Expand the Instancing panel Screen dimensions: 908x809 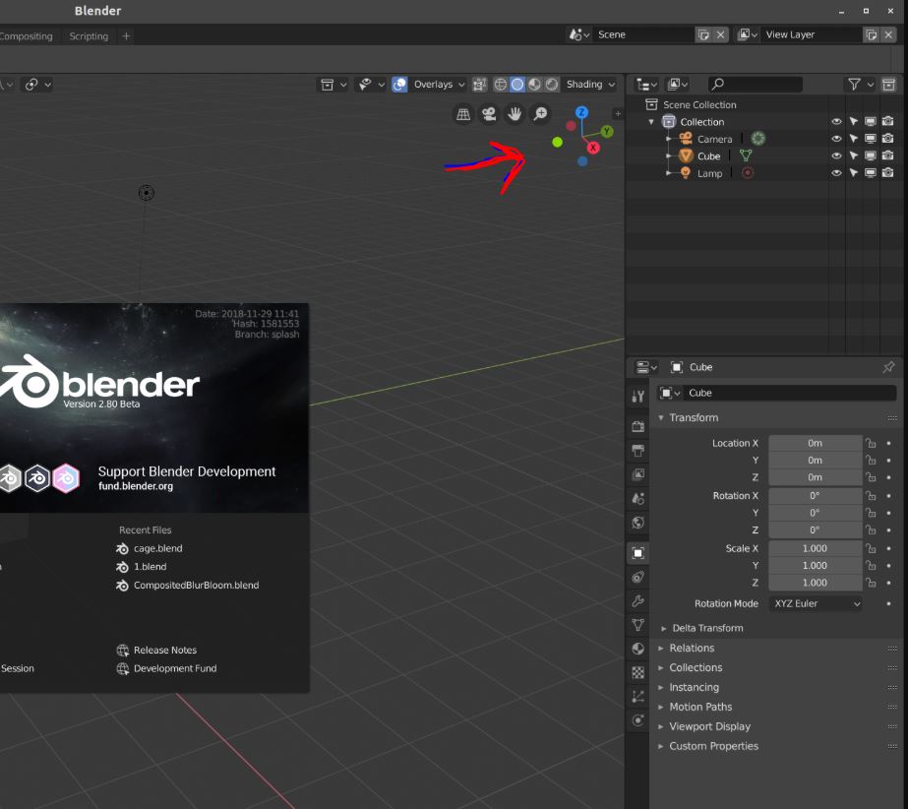pos(694,687)
